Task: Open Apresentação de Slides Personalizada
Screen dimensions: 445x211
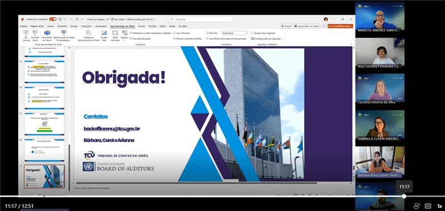Action: click(x=64, y=36)
